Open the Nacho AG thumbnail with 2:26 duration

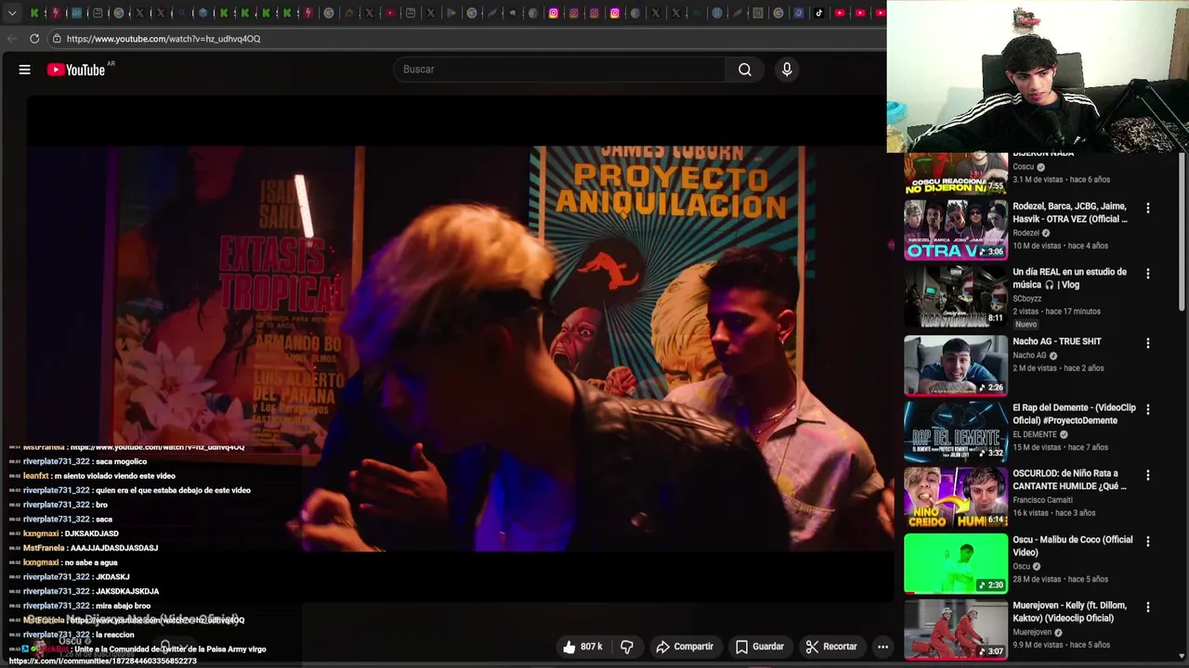(956, 366)
